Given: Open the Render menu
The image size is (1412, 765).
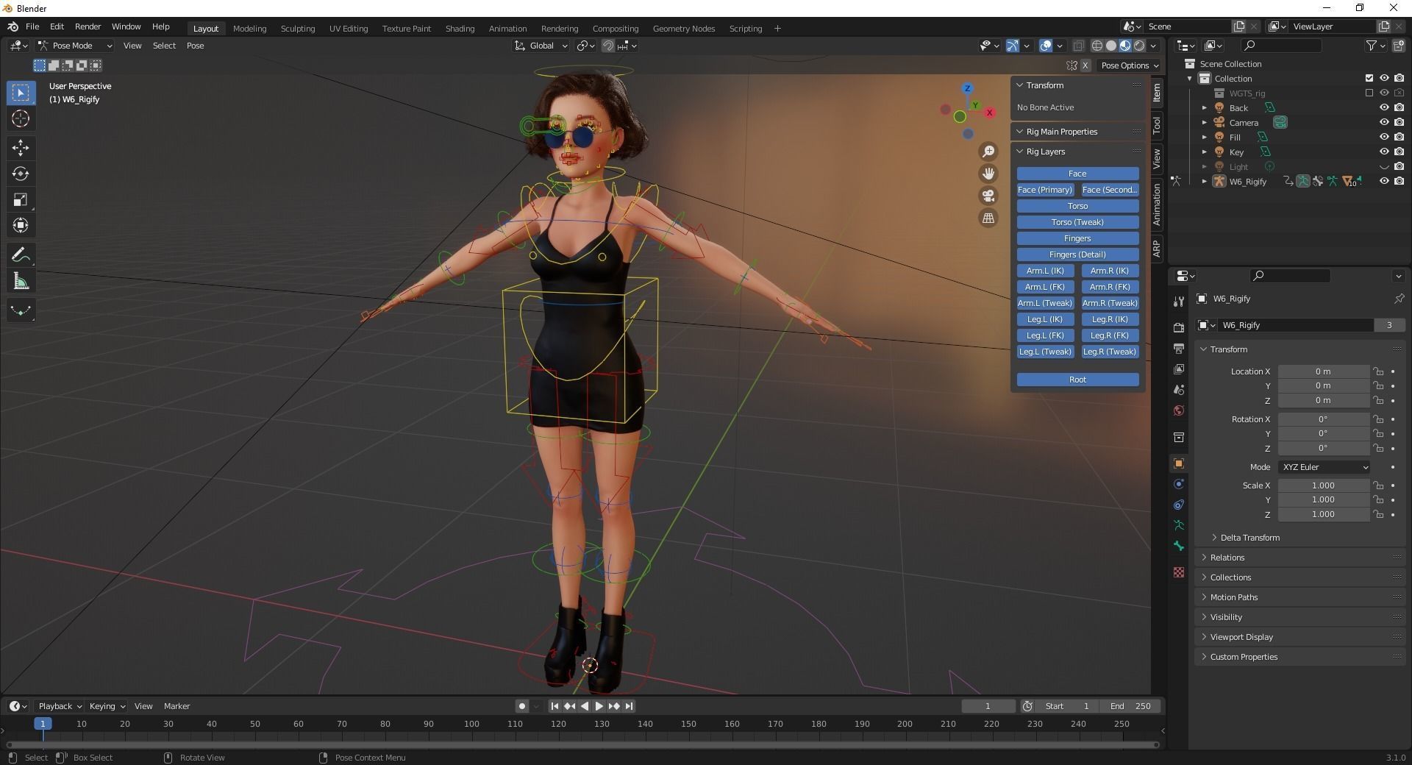Looking at the screenshot, I should click(x=88, y=26).
